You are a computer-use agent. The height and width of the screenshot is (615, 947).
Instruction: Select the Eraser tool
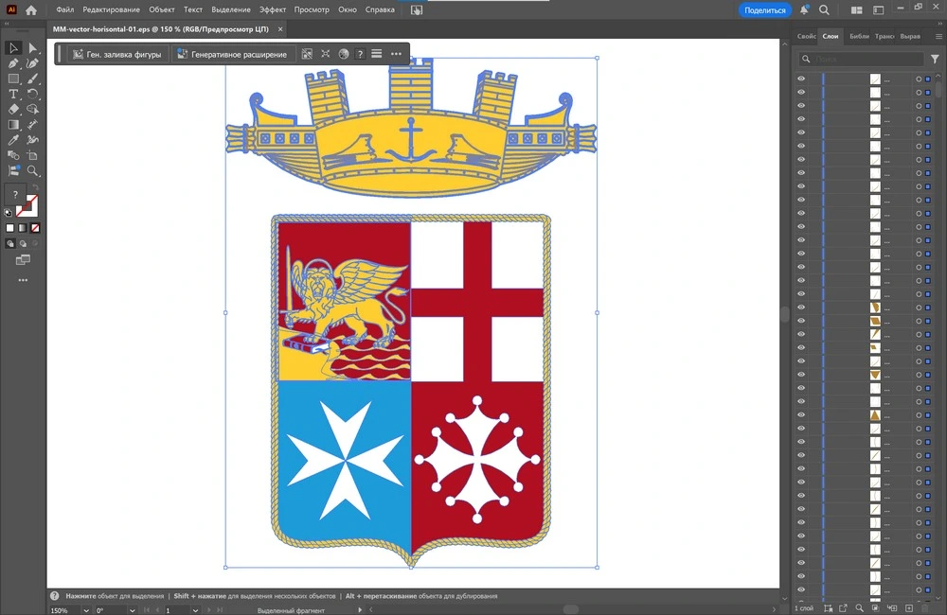coord(14,109)
